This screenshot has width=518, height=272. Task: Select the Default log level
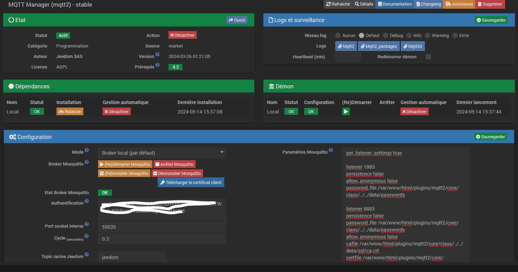(361, 35)
